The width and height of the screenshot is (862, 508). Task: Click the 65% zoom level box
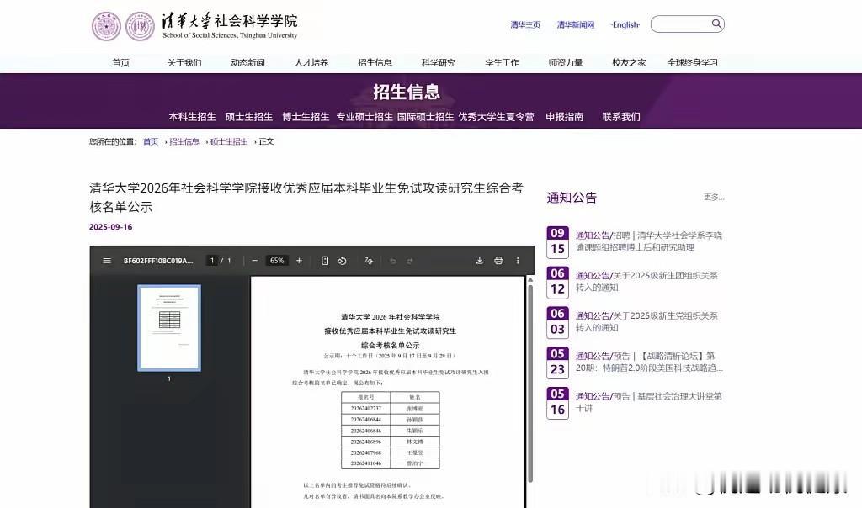coord(277,261)
